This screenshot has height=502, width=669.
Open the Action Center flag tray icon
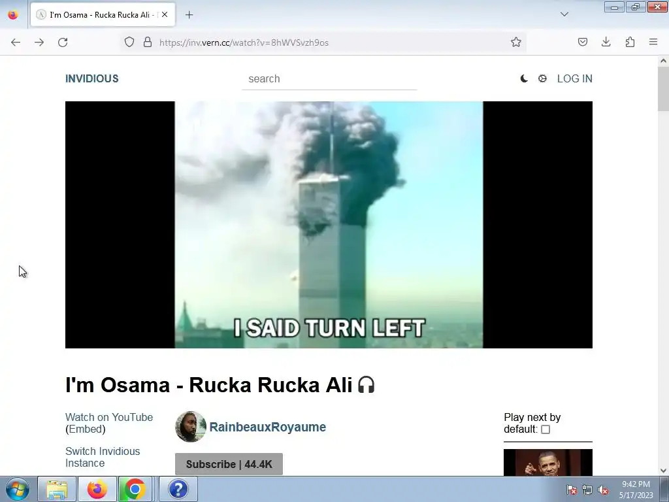click(x=572, y=490)
